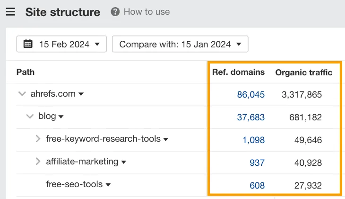Open 86,045 referring domains link
The width and height of the screenshot is (345, 199).
tap(251, 95)
